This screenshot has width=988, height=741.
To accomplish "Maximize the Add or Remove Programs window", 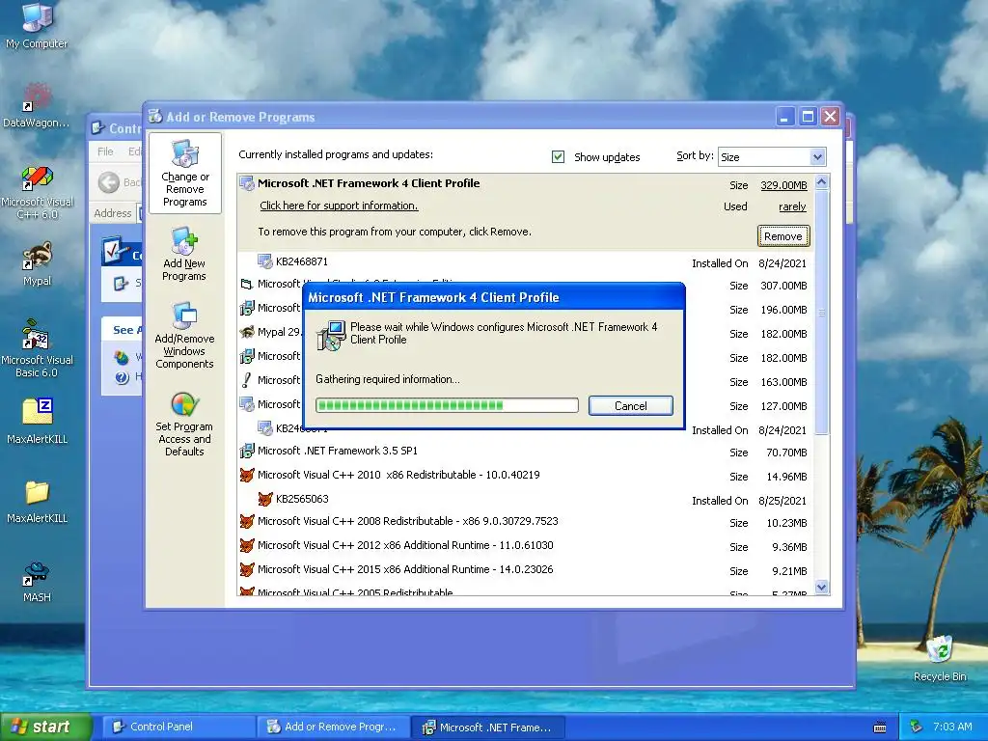I will (x=808, y=117).
